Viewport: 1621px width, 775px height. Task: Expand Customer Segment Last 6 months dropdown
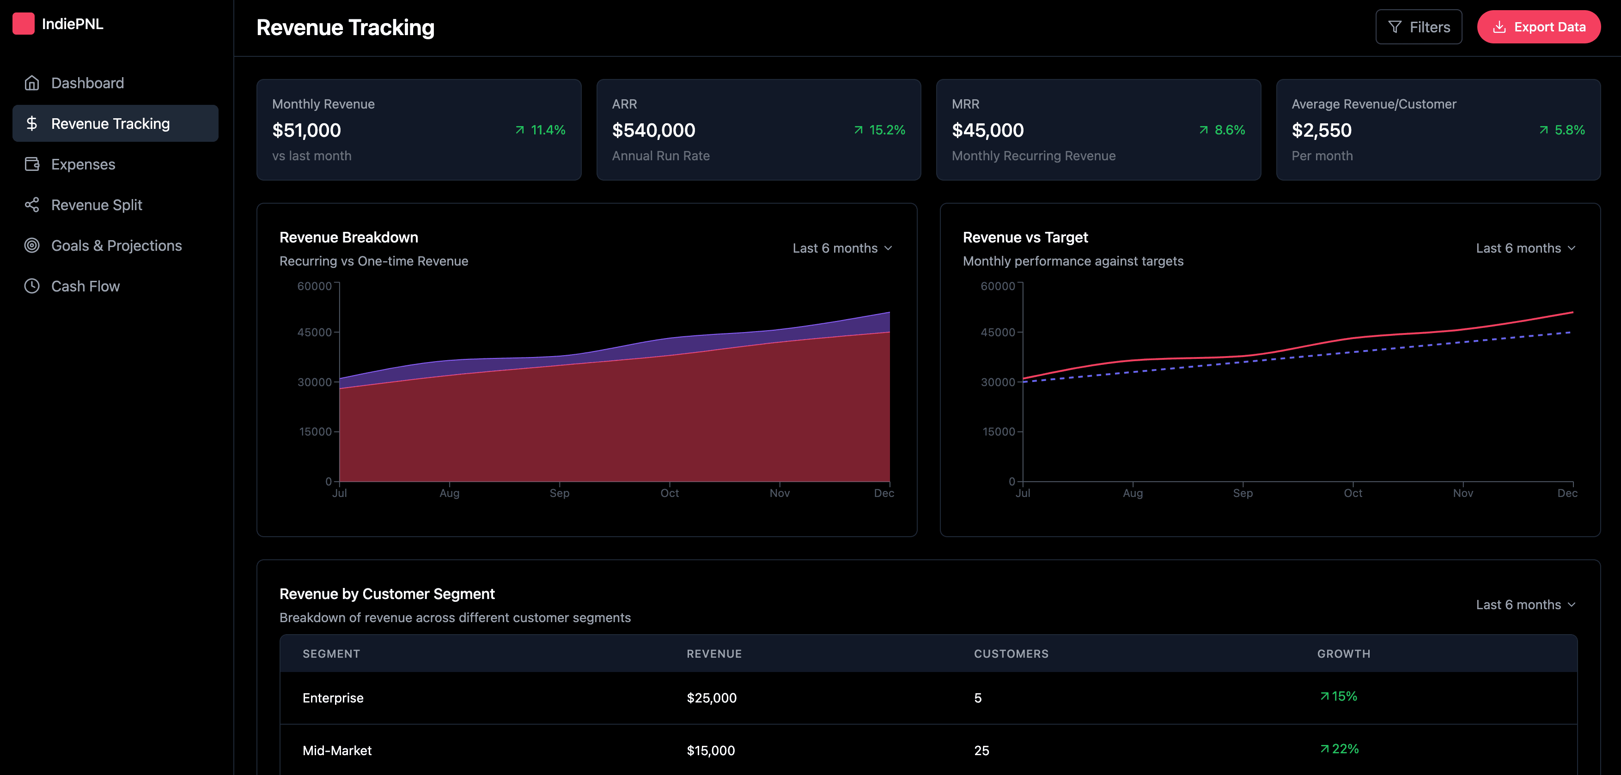click(1525, 605)
